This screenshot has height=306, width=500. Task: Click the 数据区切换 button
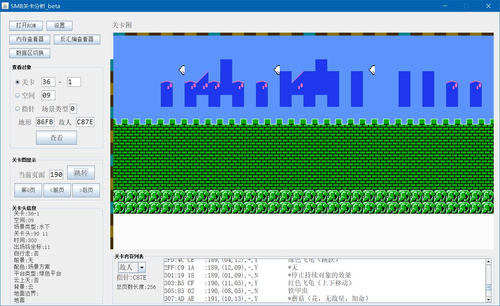pos(30,53)
